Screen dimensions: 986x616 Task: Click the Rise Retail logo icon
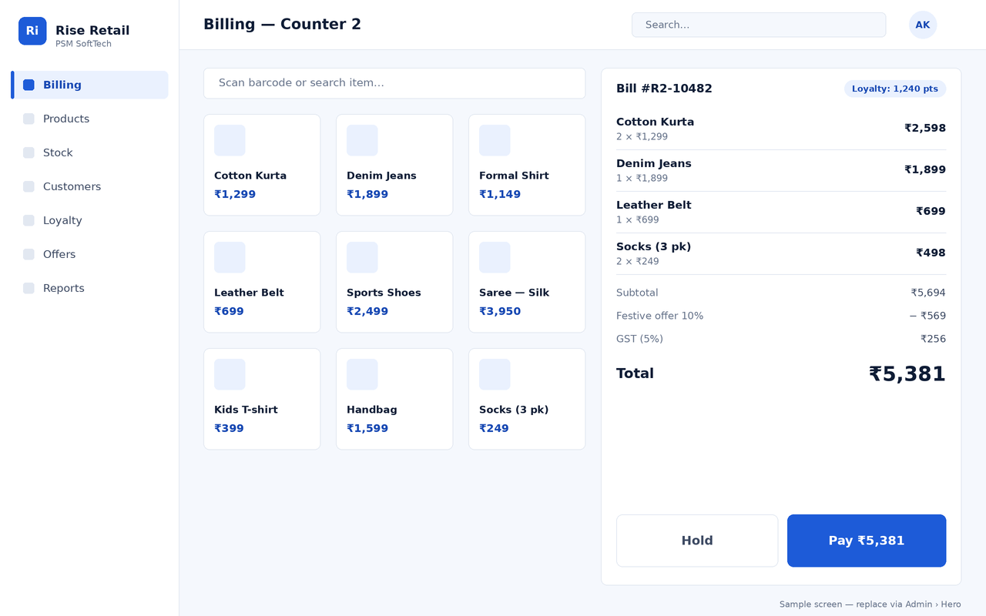[x=32, y=31]
